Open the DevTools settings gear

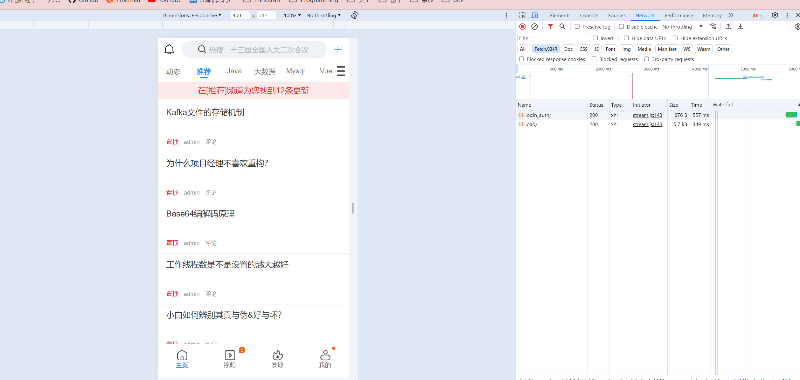(x=775, y=15)
